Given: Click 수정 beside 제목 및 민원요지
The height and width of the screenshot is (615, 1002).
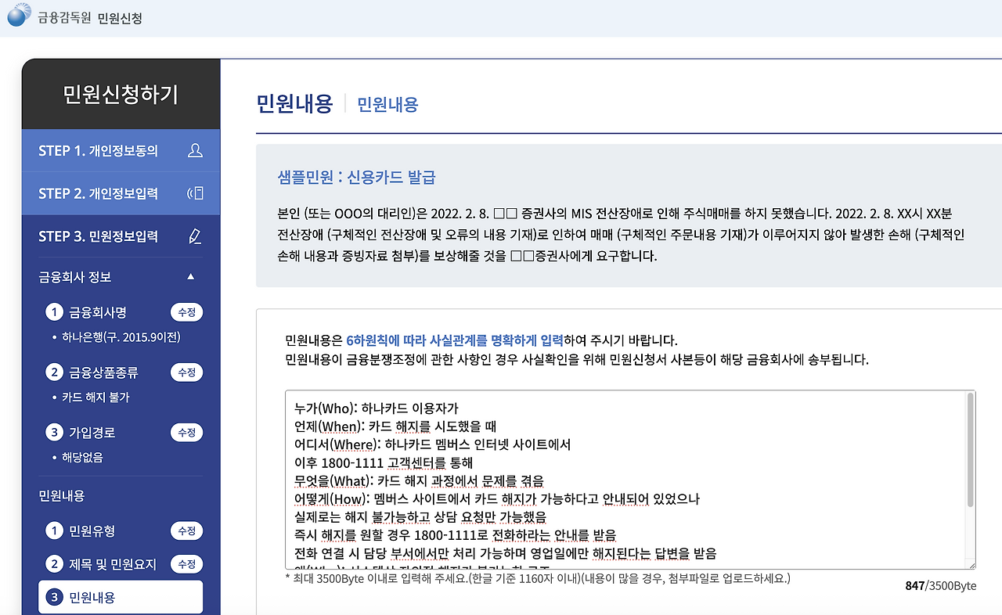Looking at the screenshot, I should pos(186,563).
